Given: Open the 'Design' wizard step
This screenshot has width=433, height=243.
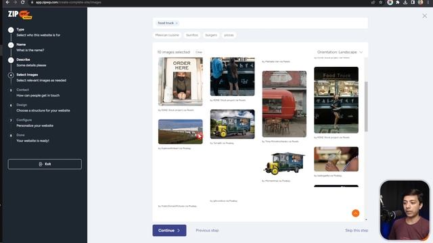Looking at the screenshot, I should point(43,108).
